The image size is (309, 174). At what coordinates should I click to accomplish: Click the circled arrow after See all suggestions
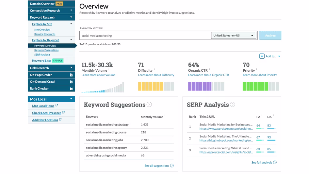(172, 166)
